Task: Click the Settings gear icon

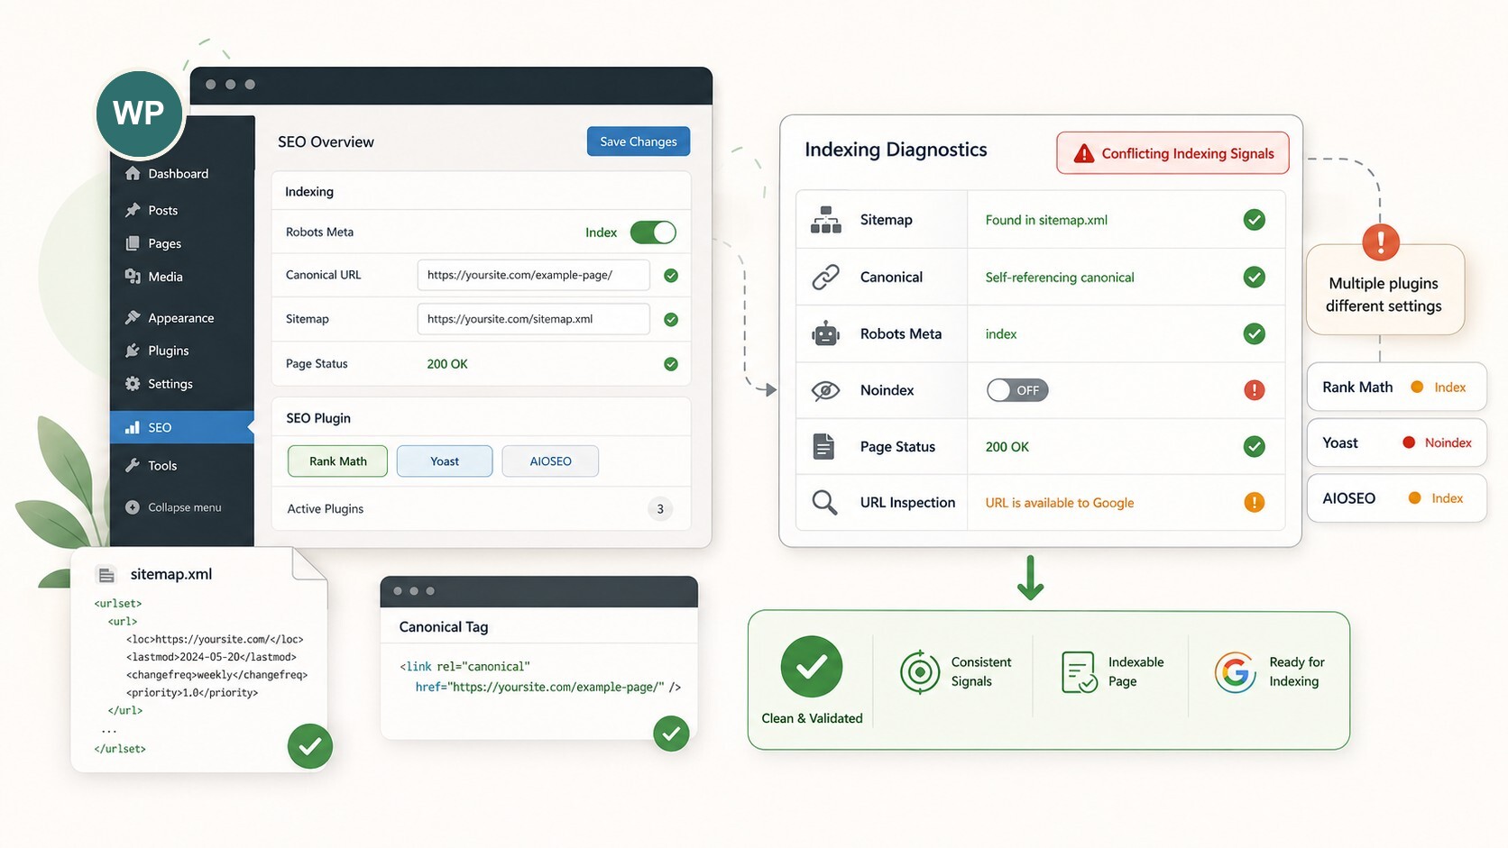Action: (x=133, y=384)
